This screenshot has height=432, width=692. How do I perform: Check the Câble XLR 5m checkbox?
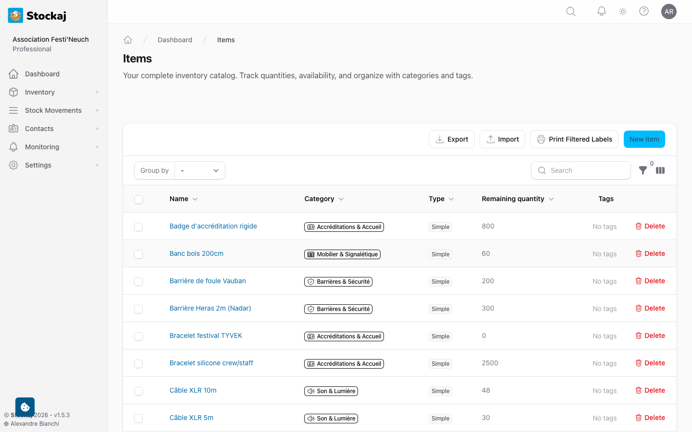[x=138, y=419]
